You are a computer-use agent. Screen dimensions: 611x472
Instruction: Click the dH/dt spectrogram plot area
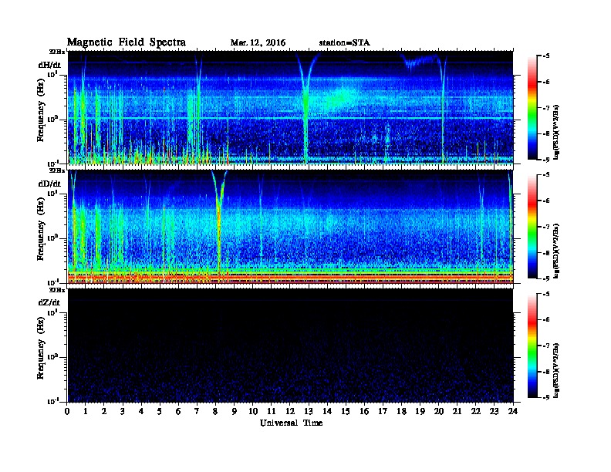pos(290,107)
